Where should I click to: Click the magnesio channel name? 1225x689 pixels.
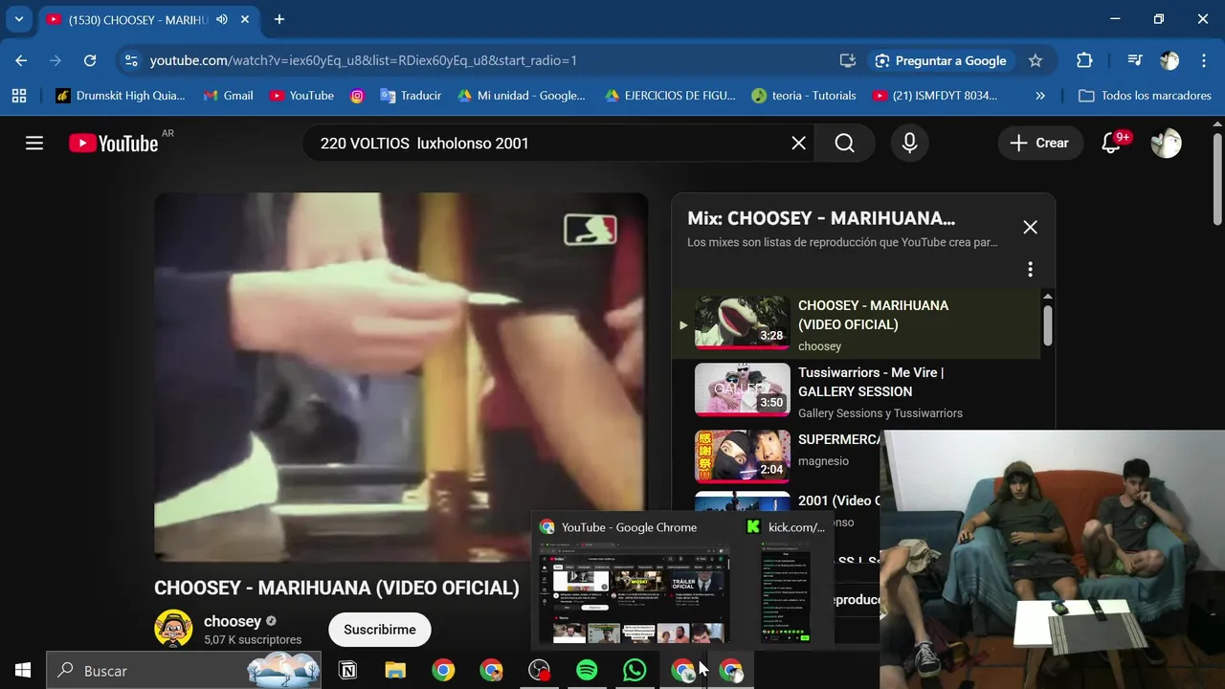click(823, 461)
